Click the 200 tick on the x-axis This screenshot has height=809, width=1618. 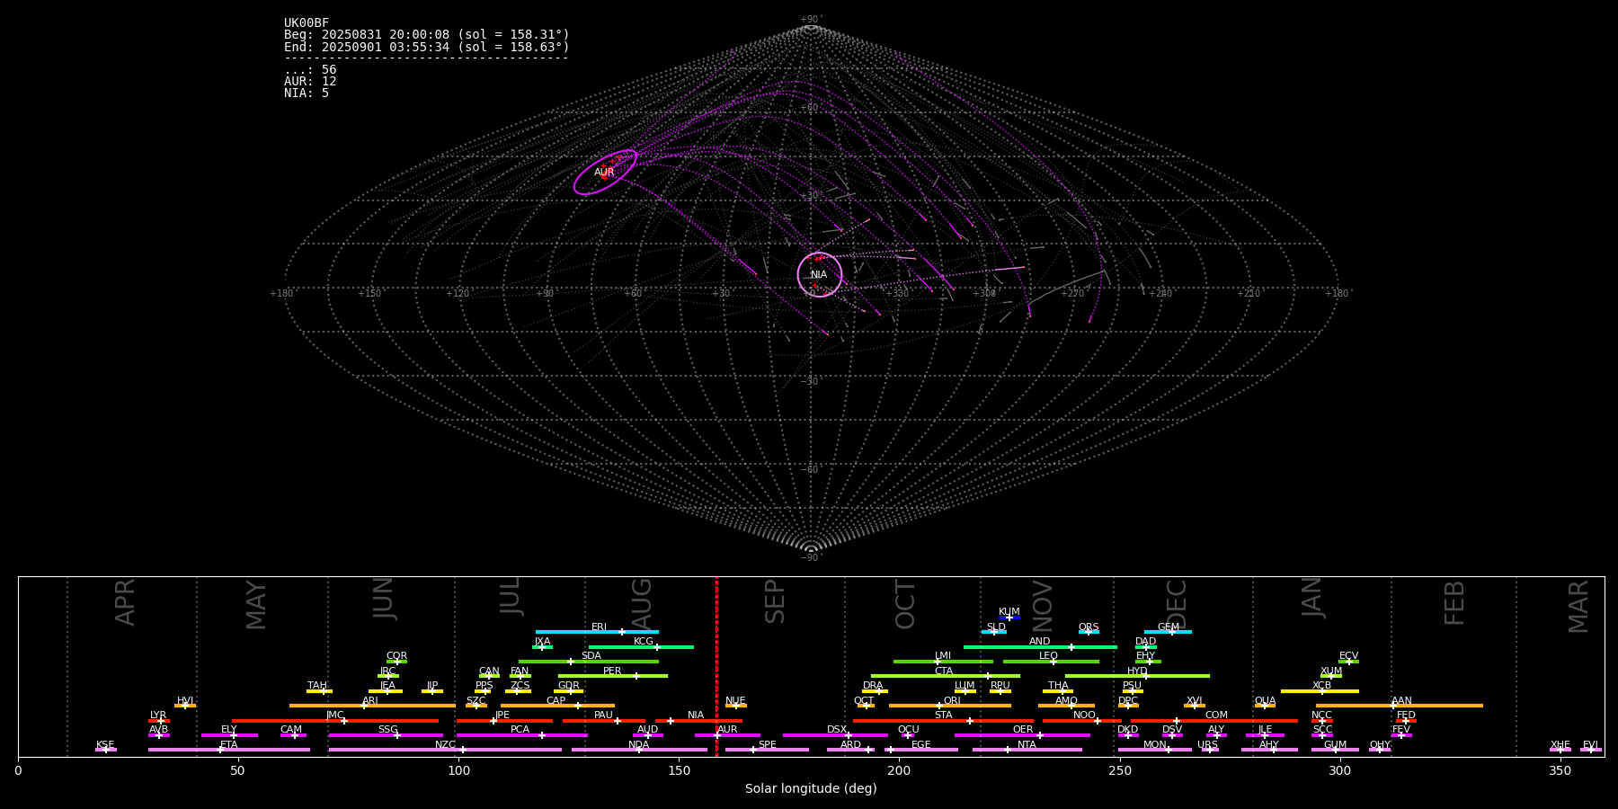click(899, 770)
